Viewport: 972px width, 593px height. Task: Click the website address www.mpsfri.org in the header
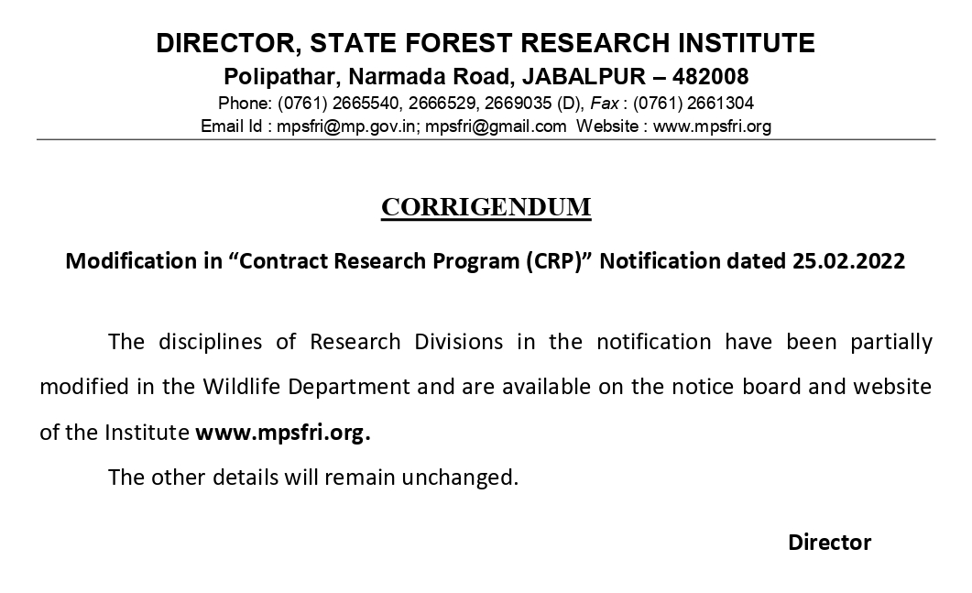(712, 126)
